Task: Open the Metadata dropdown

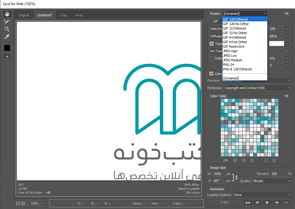Action: click(x=258, y=88)
